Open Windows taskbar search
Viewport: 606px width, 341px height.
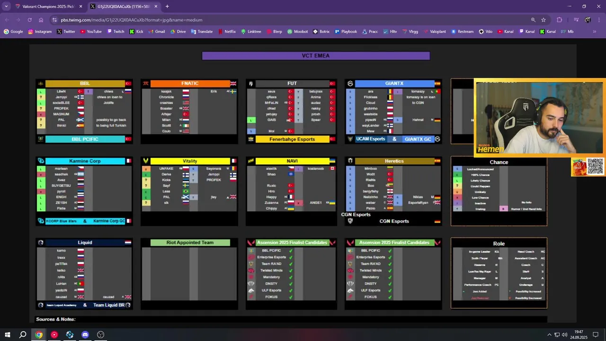23,335
